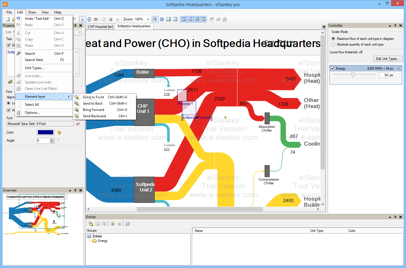406x268 pixels.
Task: Select the left alignment radio button
Action: pyautogui.click(x=9, y=103)
